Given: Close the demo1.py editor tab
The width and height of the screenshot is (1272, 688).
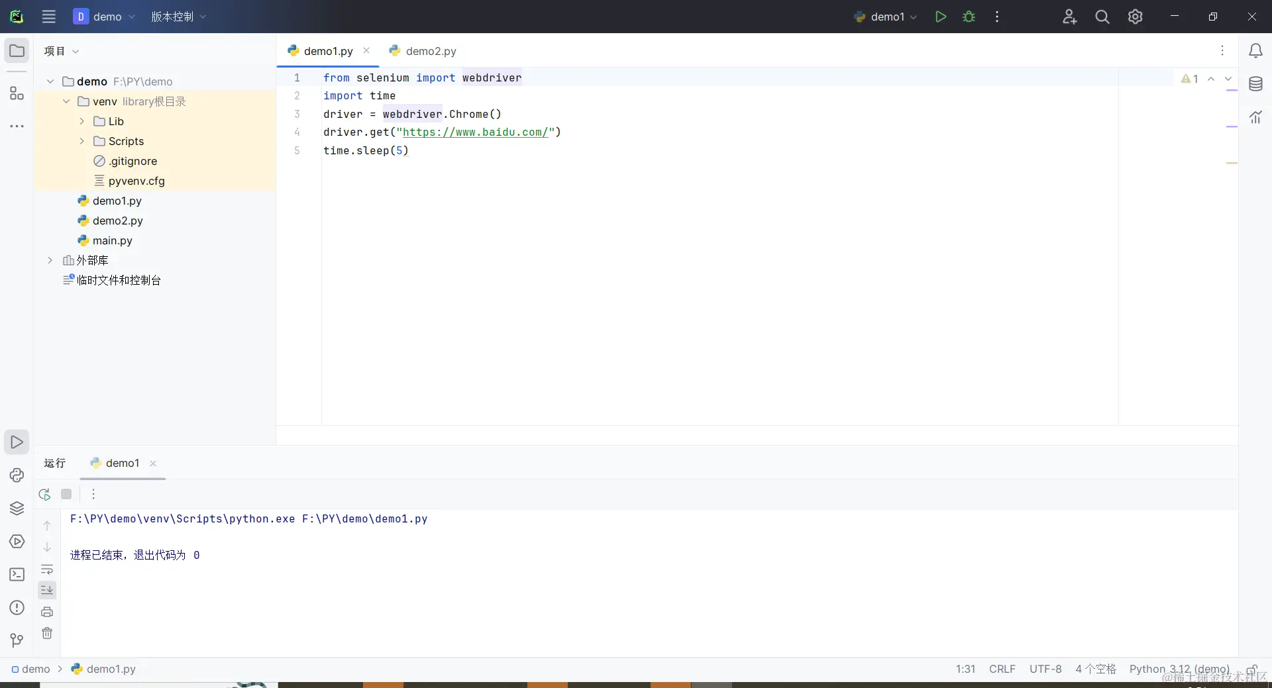Looking at the screenshot, I should 366,50.
